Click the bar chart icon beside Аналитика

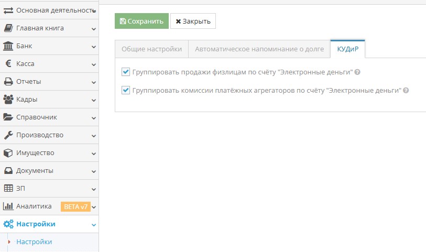(8, 206)
